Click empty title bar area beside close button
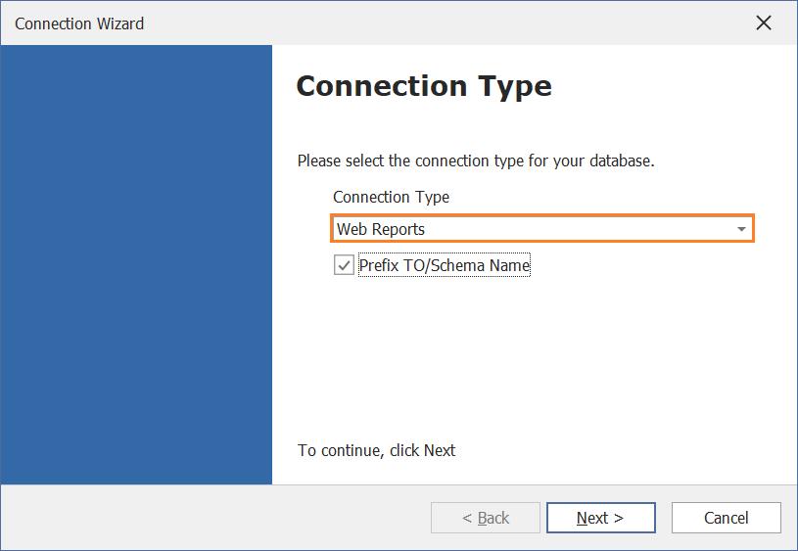Screen dimensions: 798x551 point(447,23)
